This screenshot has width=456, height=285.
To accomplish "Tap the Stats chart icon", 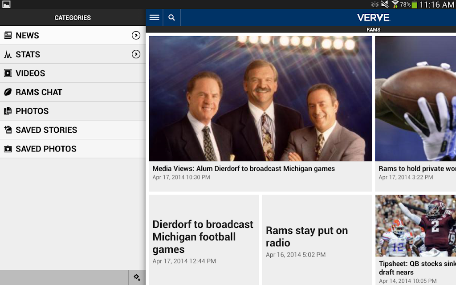I will (8, 55).
